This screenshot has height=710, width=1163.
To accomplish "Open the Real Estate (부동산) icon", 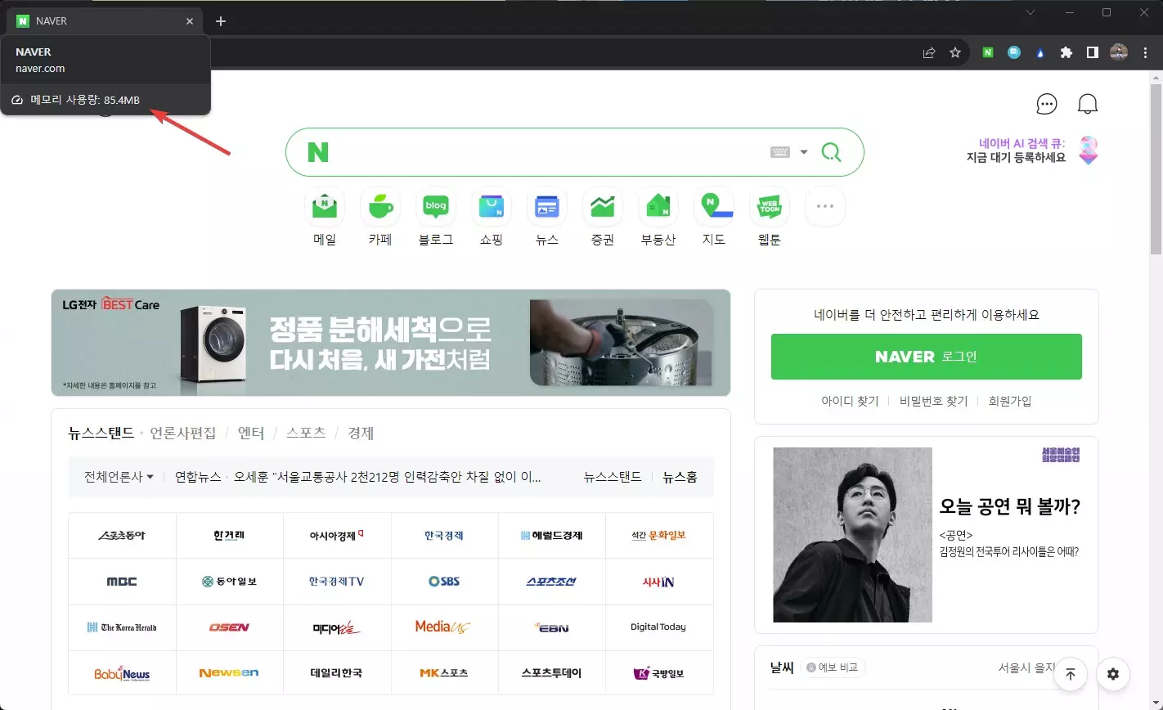I will (658, 207).
